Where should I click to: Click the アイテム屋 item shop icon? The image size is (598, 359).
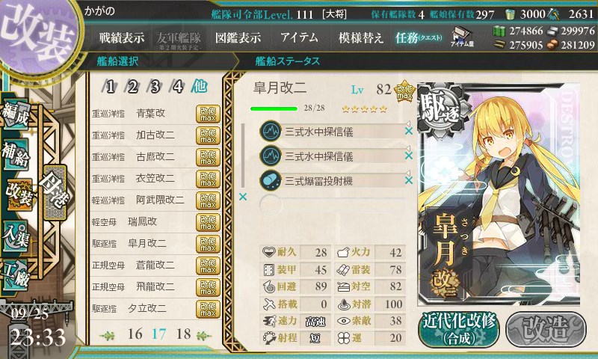coord(462,37)
